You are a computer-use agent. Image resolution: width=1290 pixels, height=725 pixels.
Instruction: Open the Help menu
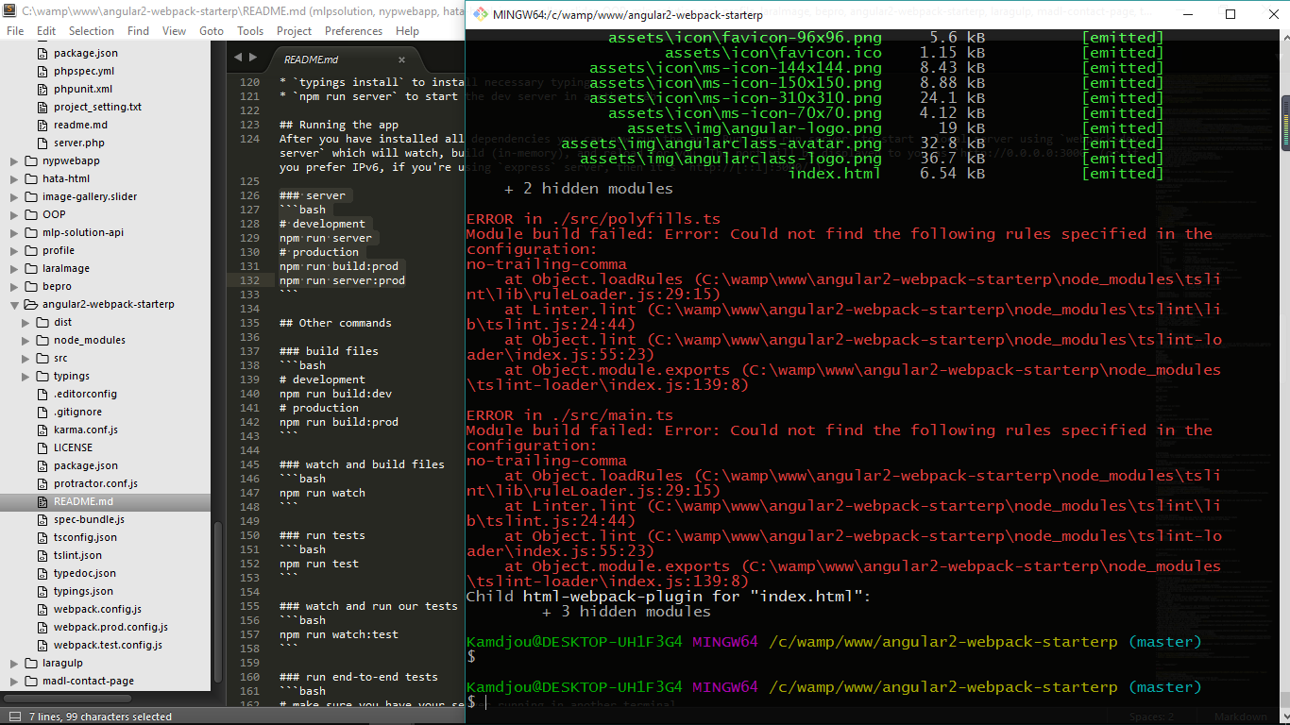(x=407, y=31)
